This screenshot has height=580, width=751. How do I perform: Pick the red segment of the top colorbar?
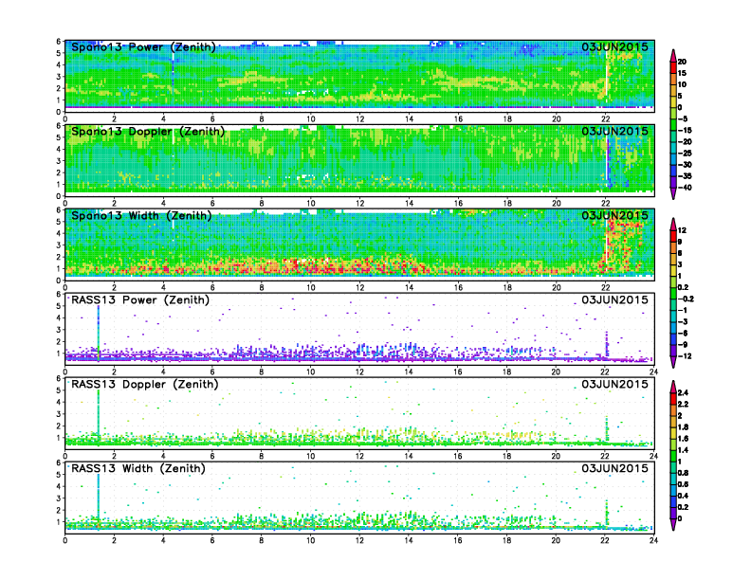(x=673, y=67)
